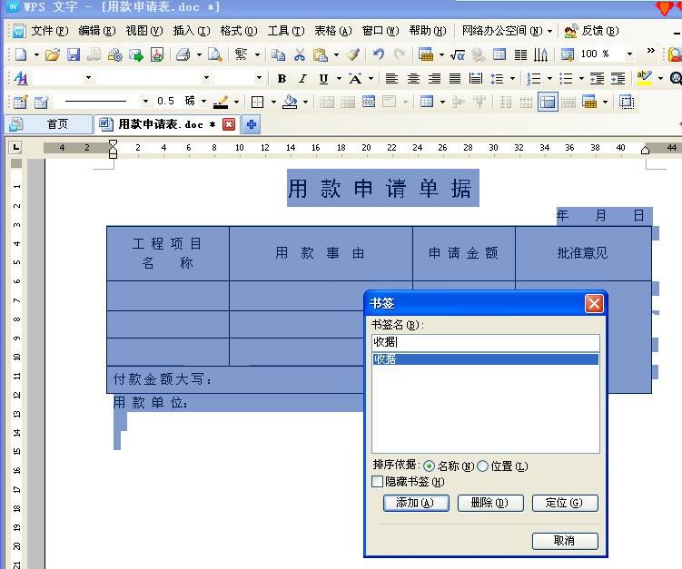Screen dimensions: 682x569
Task: Click the text highlight color icon
Action: 644,78
